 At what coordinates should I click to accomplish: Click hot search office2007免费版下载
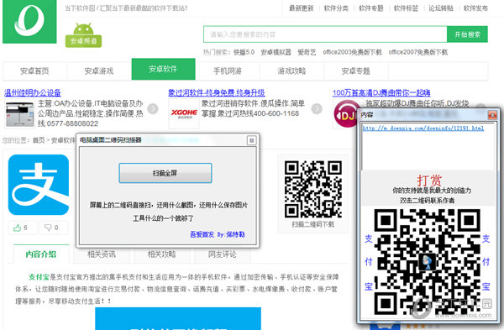[418, 52]
